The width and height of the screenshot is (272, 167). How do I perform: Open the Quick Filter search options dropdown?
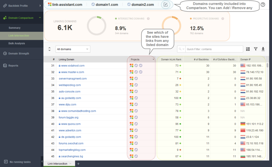tap(181, 49)
